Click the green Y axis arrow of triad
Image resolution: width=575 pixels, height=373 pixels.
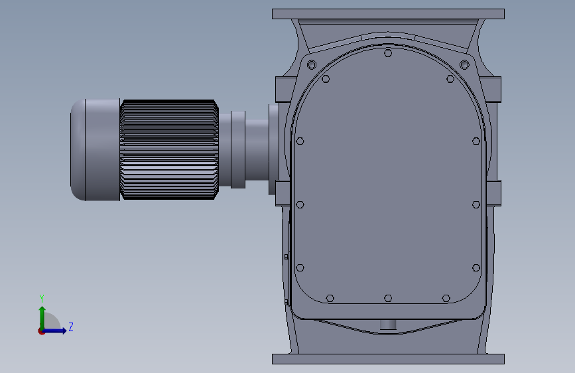click(42, 318)
